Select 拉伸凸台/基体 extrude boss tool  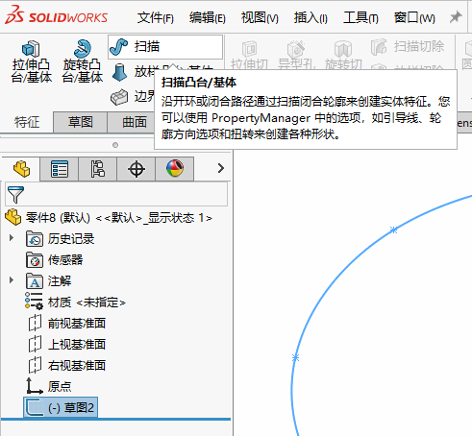[31, 61]
